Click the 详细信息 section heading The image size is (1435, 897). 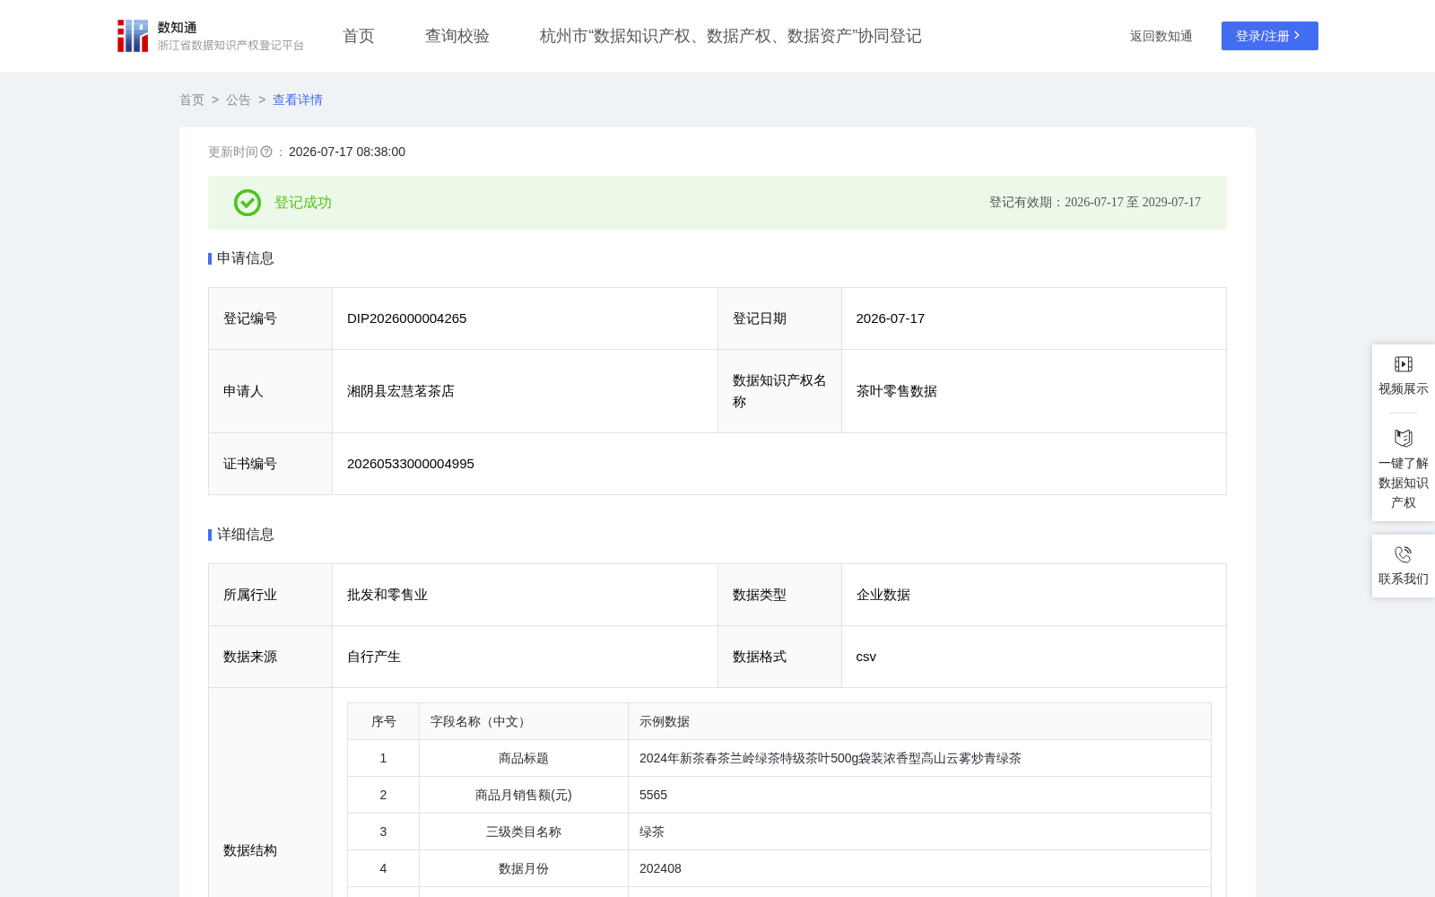[x=246, y=535]
